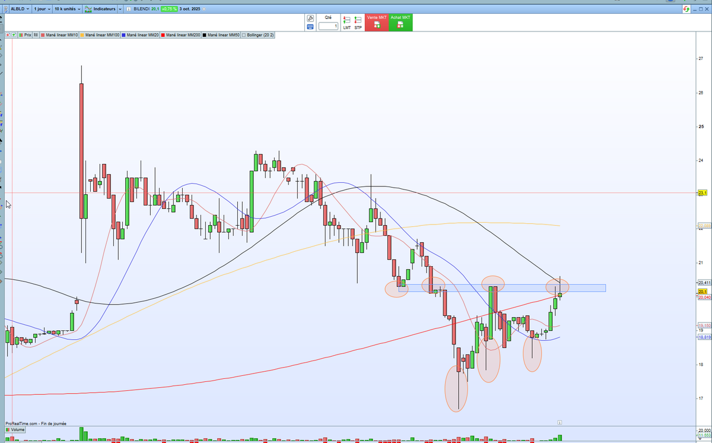Click the info icon before BILENDI
712x443 pixels.
click(x=128, y=9)
